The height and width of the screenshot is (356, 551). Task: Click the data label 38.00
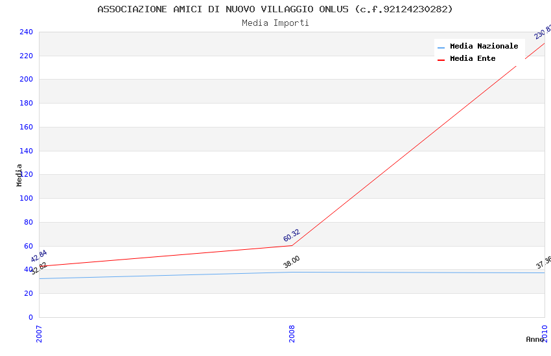pos(291,262)
